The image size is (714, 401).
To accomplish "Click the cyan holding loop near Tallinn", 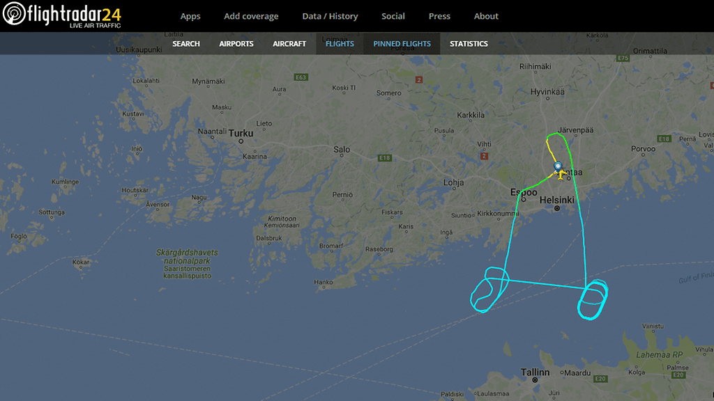I will tap(593, 299).
